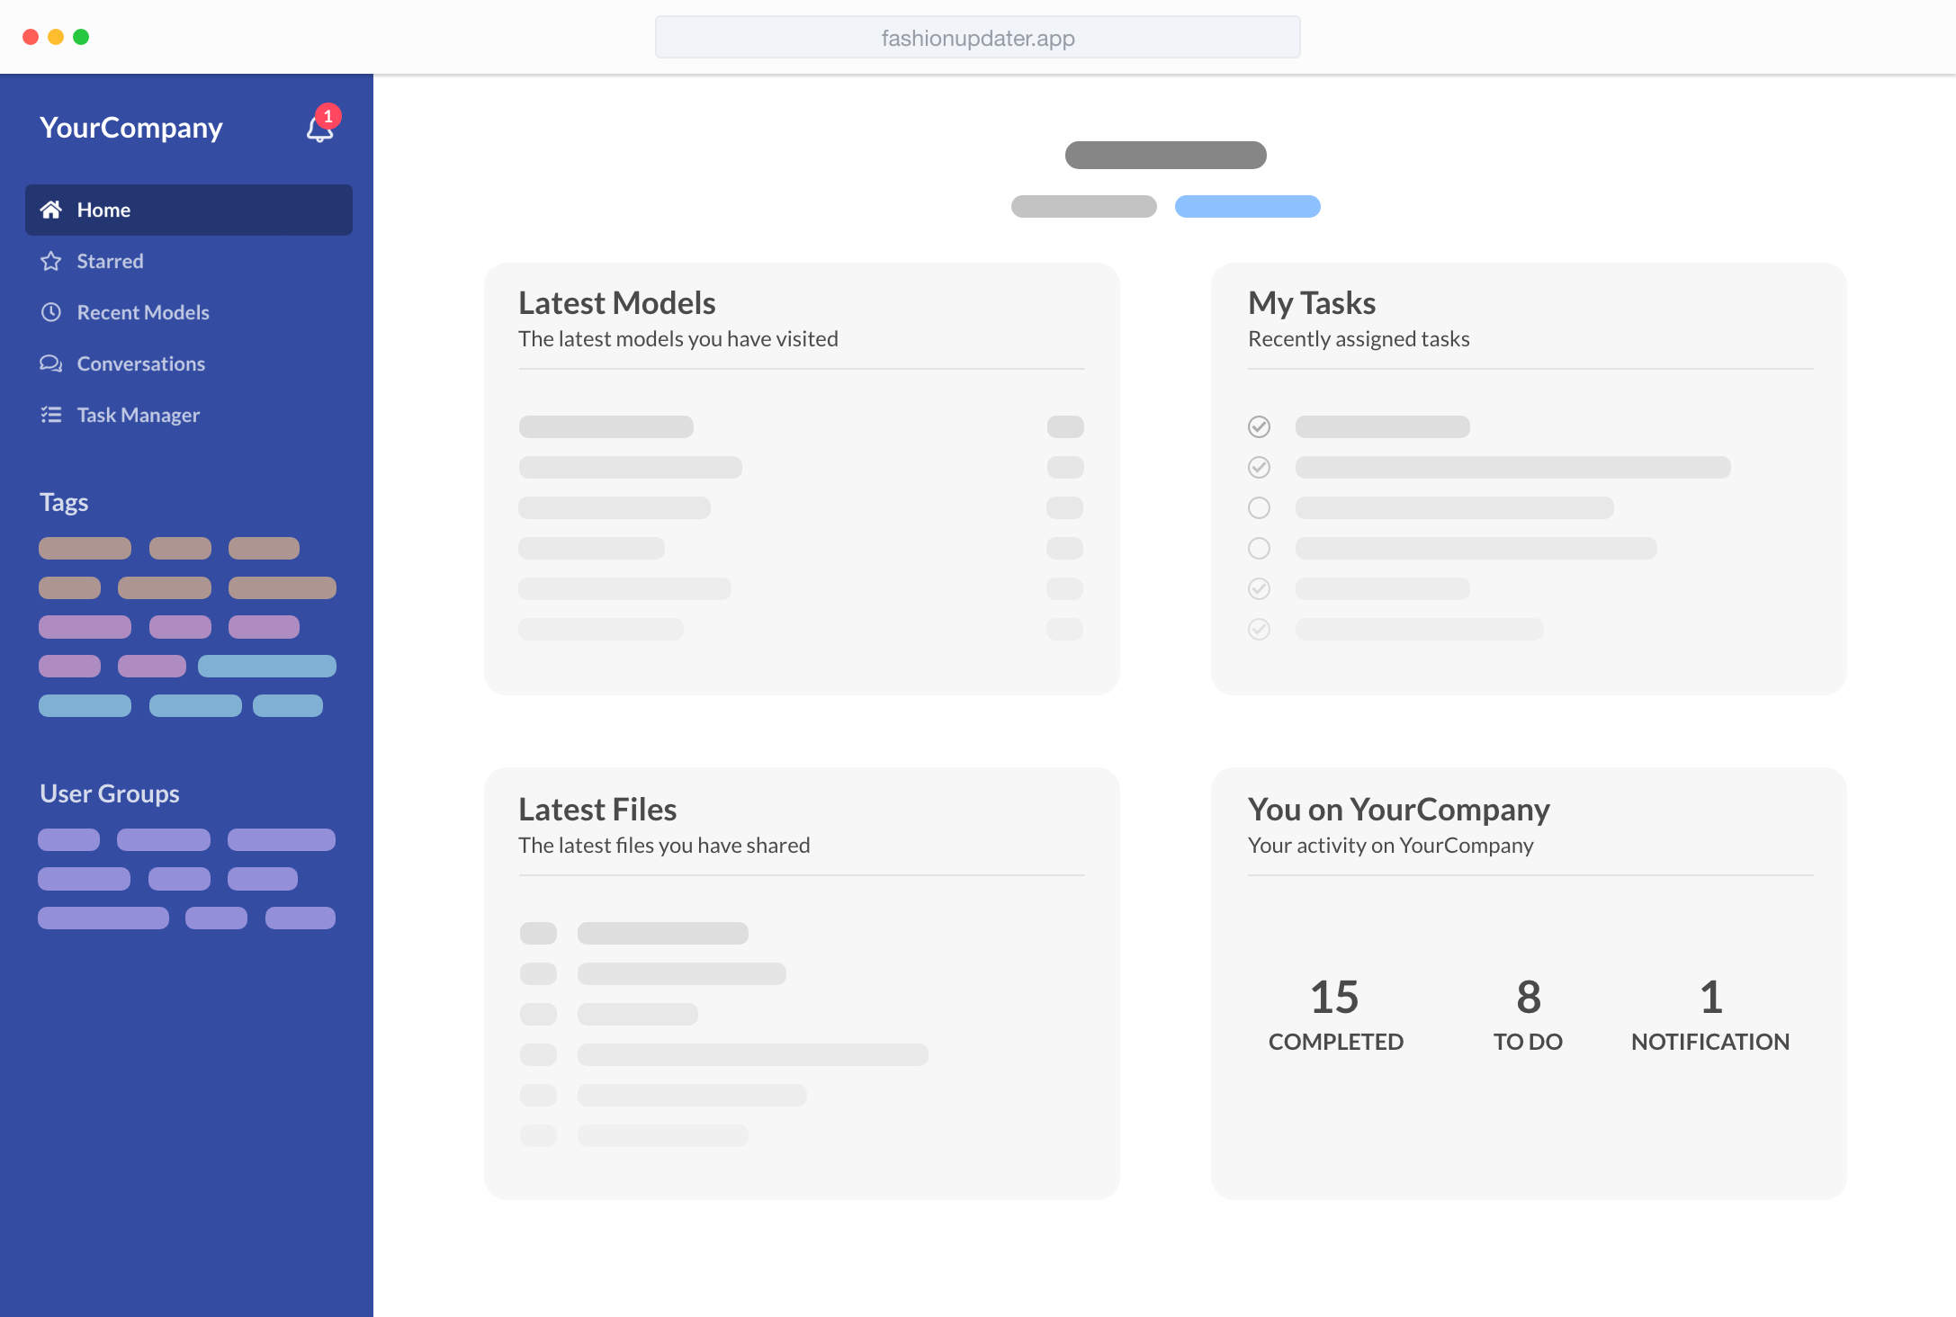The image size is (1956, 1317).
Task: Click the fashionupdater.app address bar
Action: [977, 38]
